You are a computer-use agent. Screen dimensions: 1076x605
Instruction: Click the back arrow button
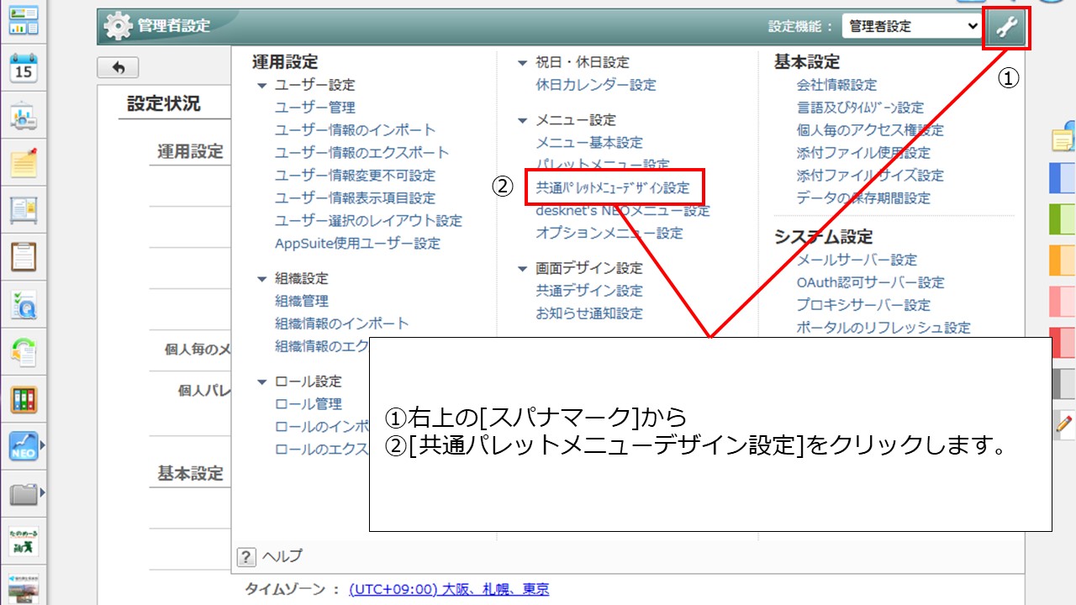pyautogui.click(x=118, y=67)
